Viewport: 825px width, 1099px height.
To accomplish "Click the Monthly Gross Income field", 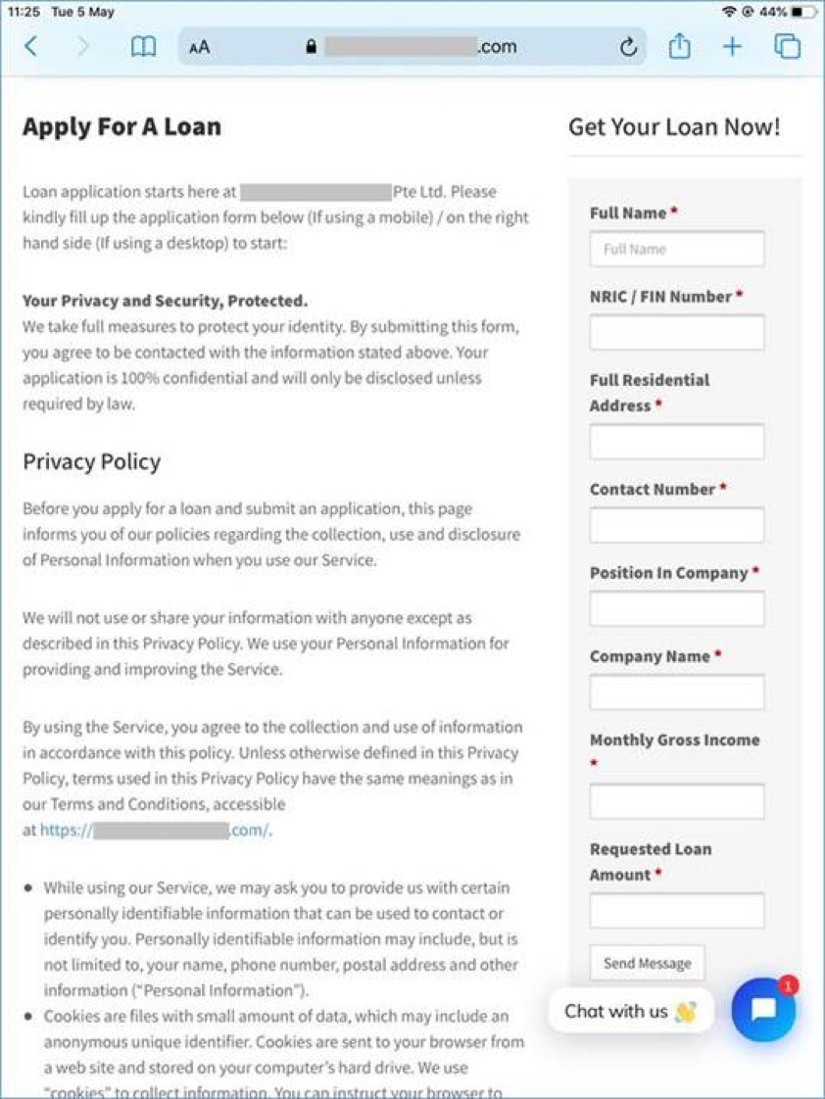I will pyautogui.click(x=676, y=800).
